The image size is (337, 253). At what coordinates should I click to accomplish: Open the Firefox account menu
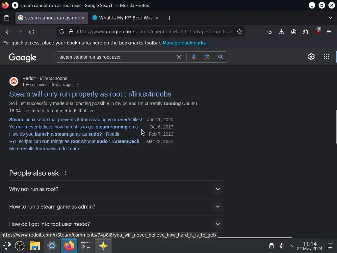294,32
